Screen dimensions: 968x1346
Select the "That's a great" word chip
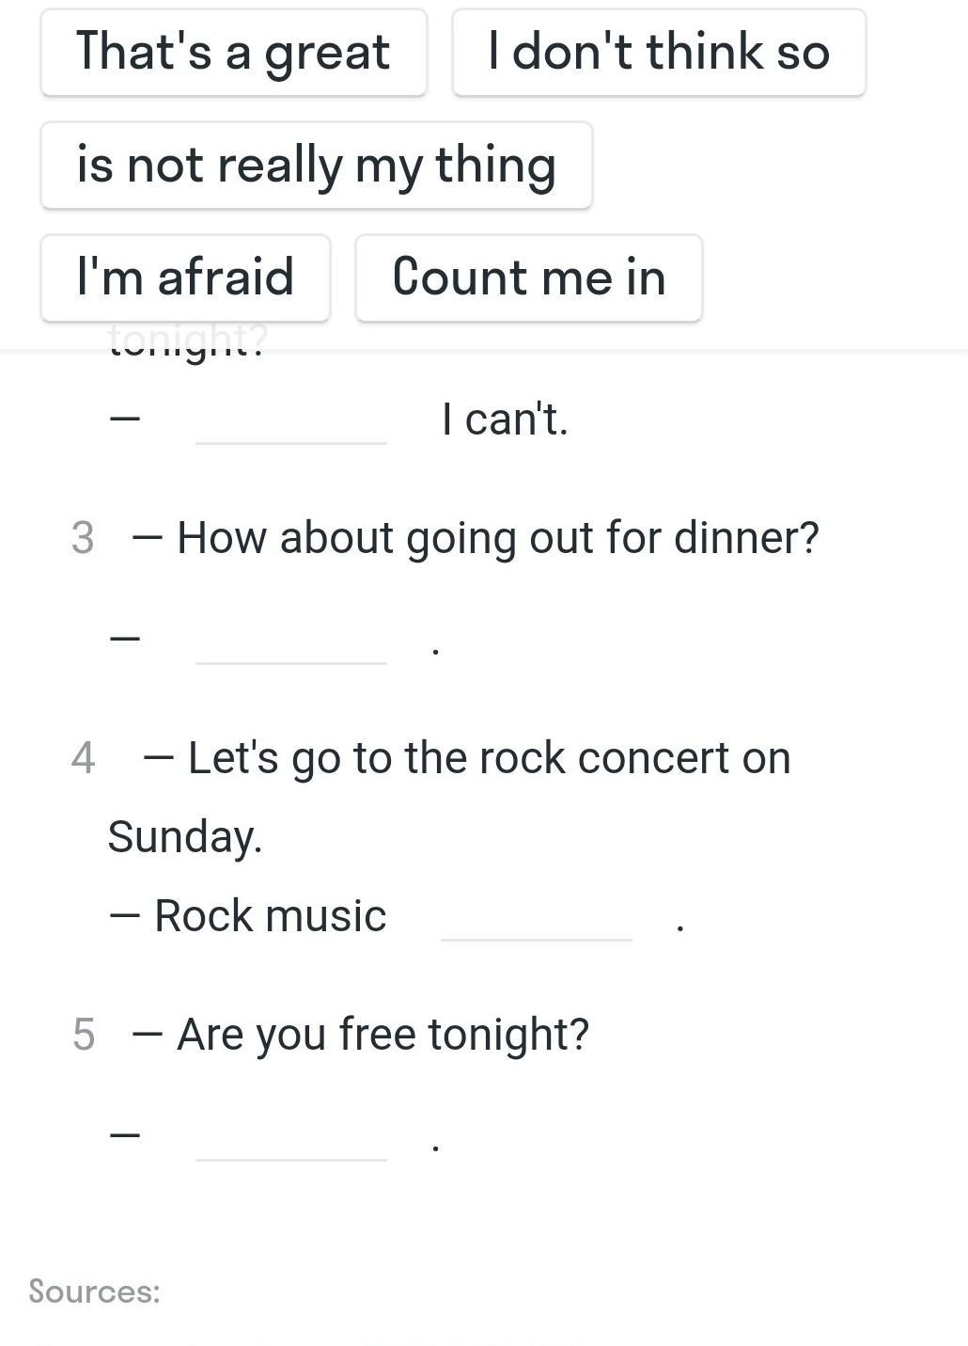pyautogui.click(x=233, y=53)
